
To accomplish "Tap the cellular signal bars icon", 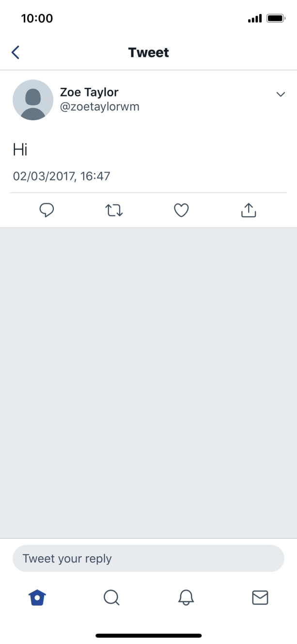I will 255,18.
